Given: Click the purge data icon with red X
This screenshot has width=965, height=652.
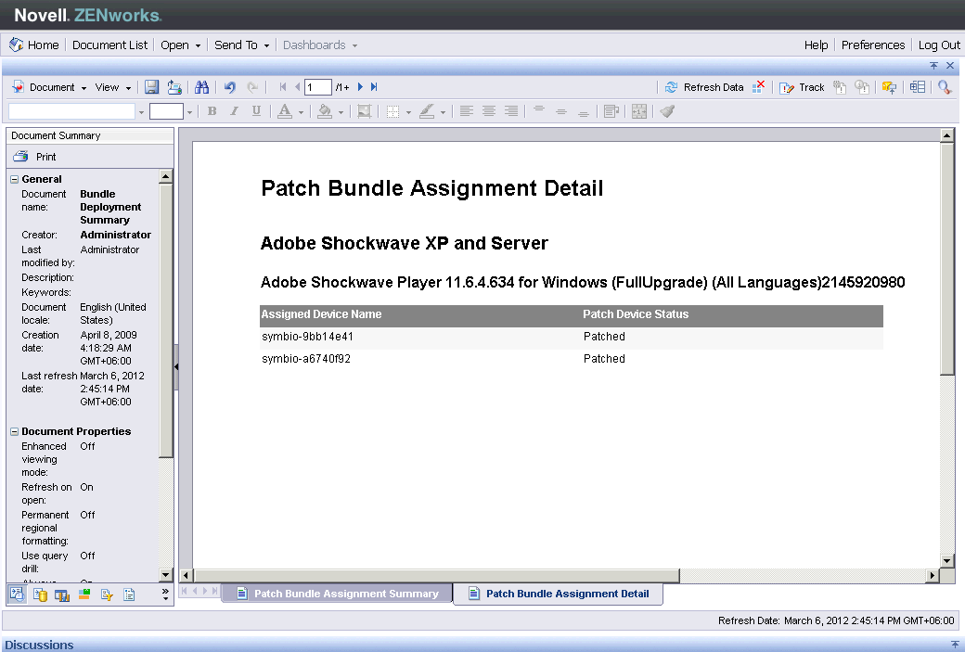Looking at the screenshot, I should [758, 87].
